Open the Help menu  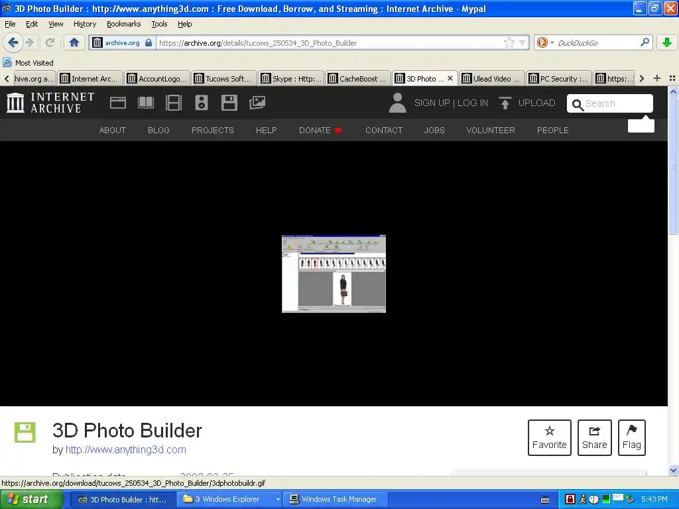(184, 24)
